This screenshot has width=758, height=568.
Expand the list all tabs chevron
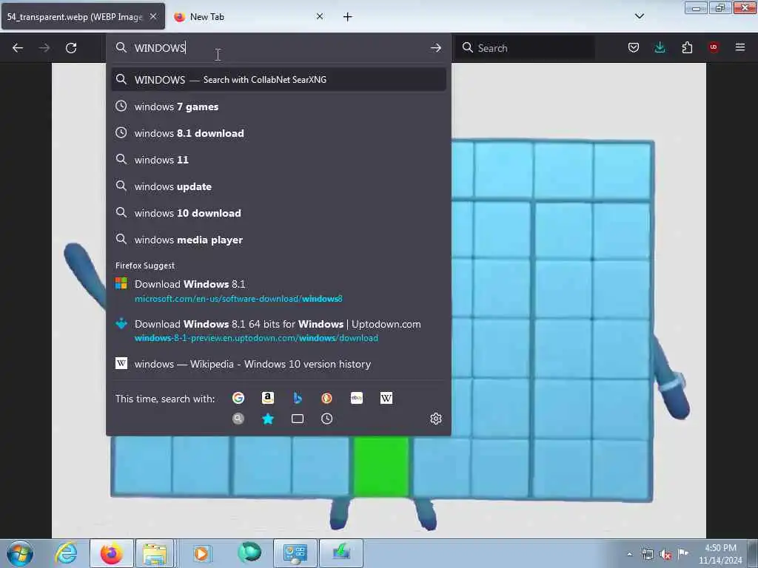[x=639, y=16]
